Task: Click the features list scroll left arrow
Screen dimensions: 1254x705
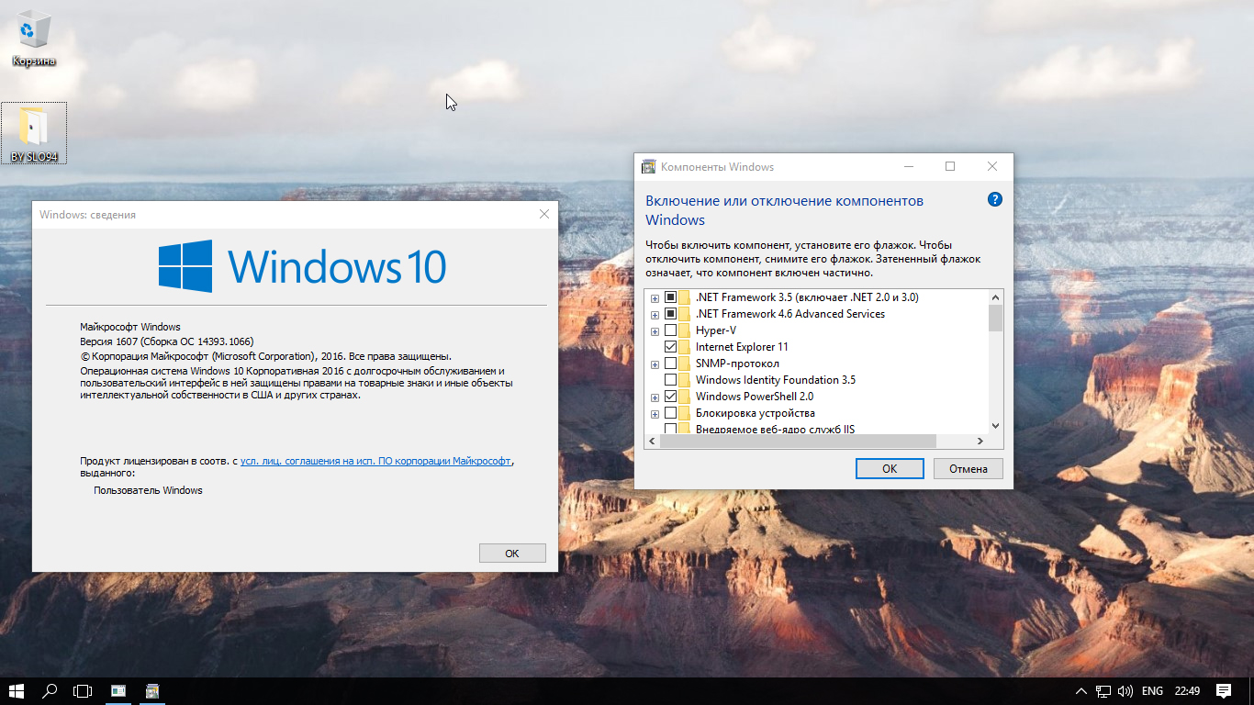Action: (x=653, y=442)
